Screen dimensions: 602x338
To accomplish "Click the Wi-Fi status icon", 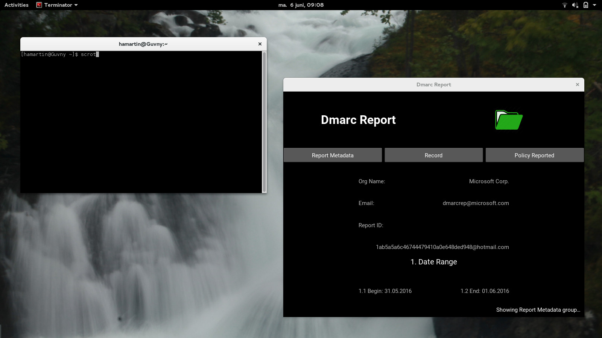I will click(564, 5).
